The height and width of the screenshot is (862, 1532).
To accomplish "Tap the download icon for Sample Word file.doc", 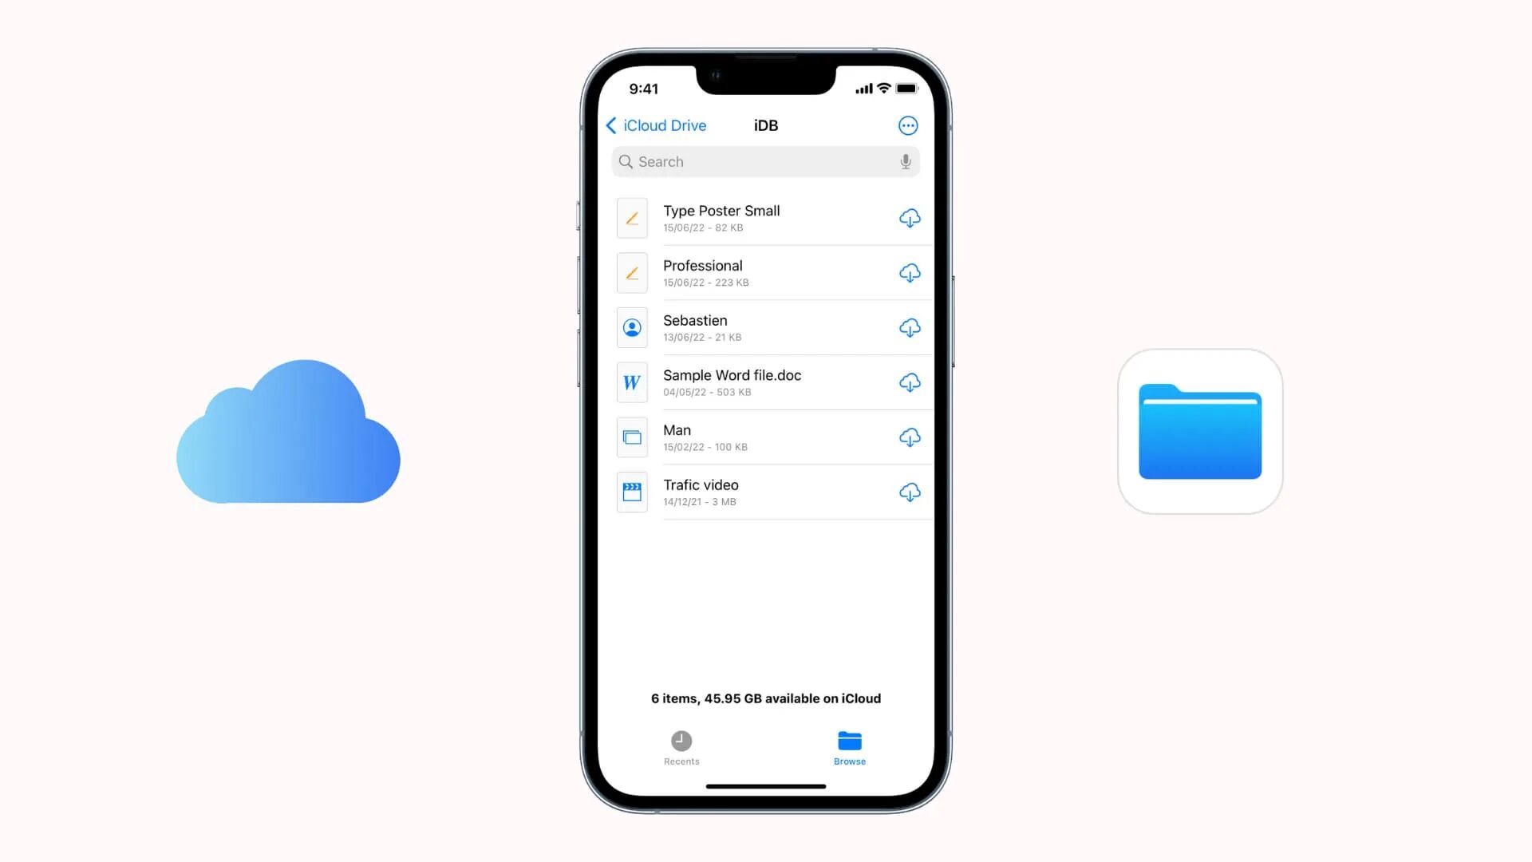I will tap(909, 382).
